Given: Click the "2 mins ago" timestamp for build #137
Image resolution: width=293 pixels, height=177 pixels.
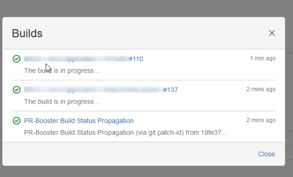Looking at the screenshot, I should pyautogui.click(x=261, y=89).
